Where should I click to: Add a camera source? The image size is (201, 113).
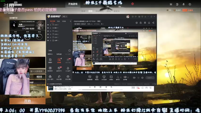point(97,78)
